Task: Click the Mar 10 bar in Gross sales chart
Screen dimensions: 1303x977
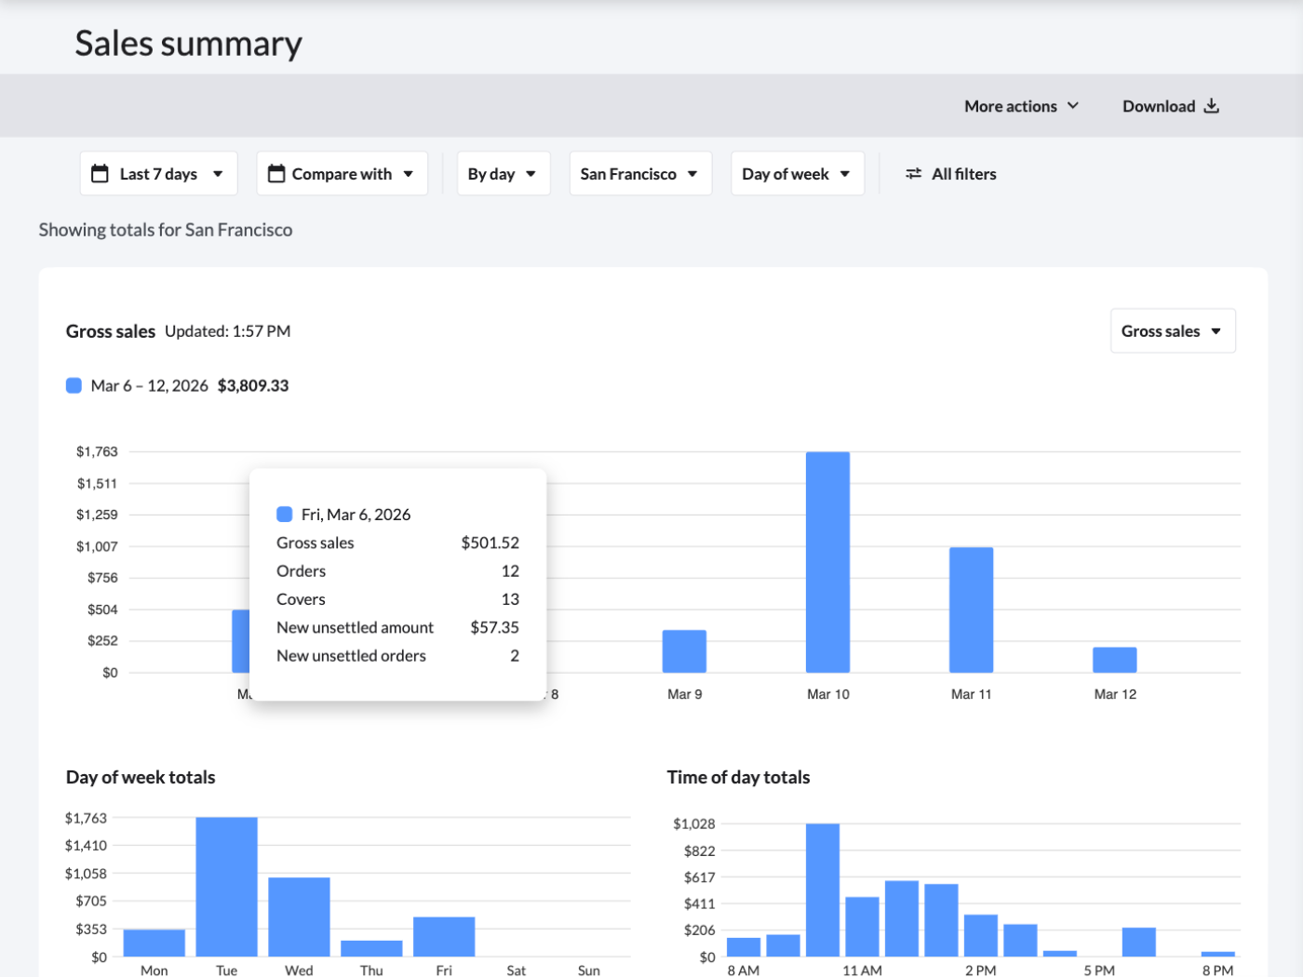Action: (827, 562)
